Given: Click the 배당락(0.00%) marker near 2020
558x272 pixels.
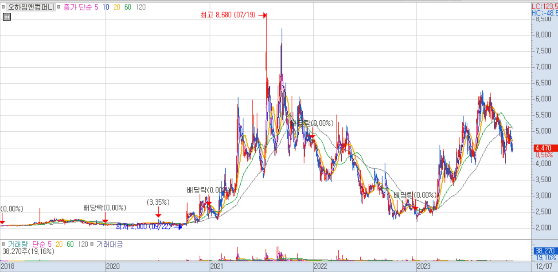Looking at the screenshot, I should click(105, 208).
